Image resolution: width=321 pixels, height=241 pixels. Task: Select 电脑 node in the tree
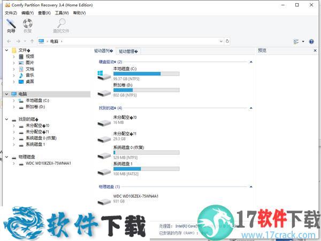coord(22,94)
